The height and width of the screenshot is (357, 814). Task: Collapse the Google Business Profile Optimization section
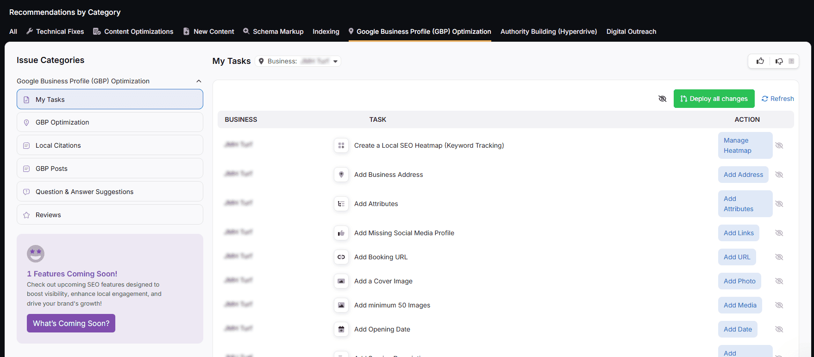[199, 81]
